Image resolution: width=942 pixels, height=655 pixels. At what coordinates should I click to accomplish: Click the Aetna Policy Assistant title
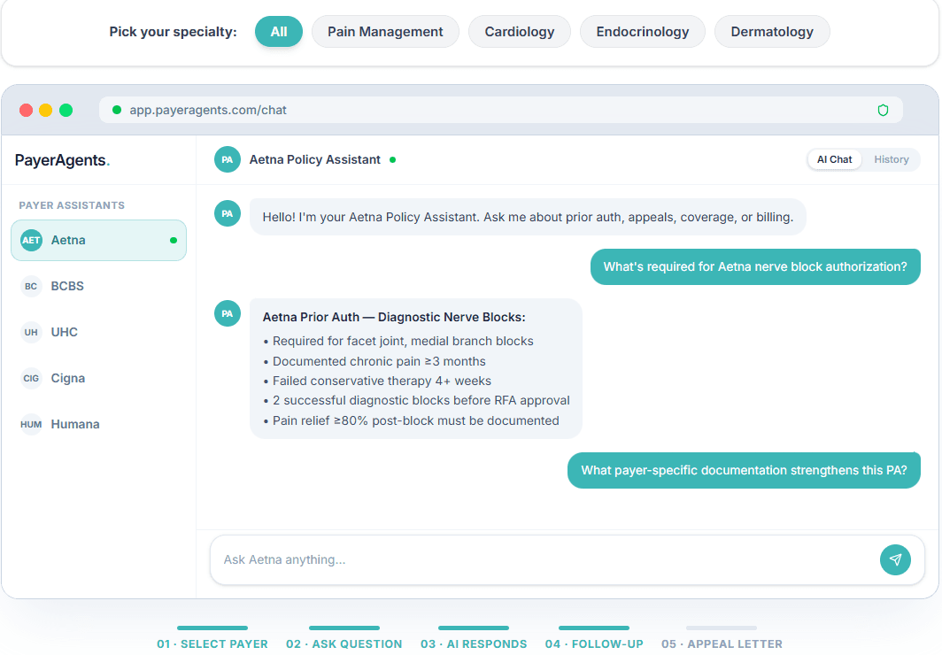pyautogui.click(x=315, y=159)
